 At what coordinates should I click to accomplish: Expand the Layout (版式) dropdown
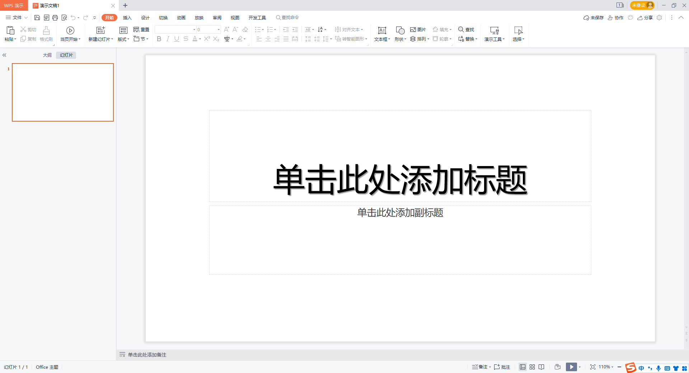coord(123,39)
